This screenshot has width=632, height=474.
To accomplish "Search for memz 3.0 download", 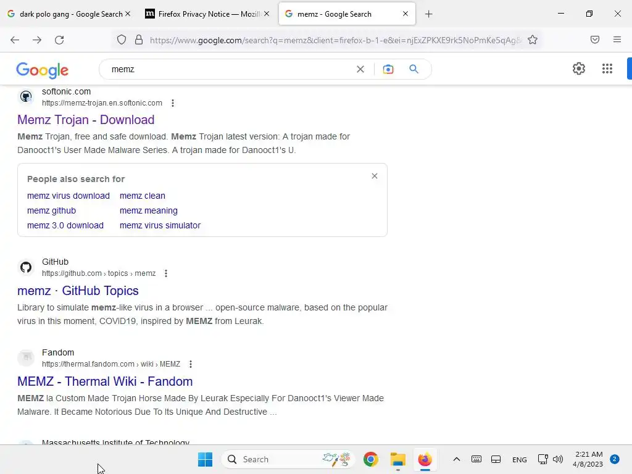I will pos(65,226).
